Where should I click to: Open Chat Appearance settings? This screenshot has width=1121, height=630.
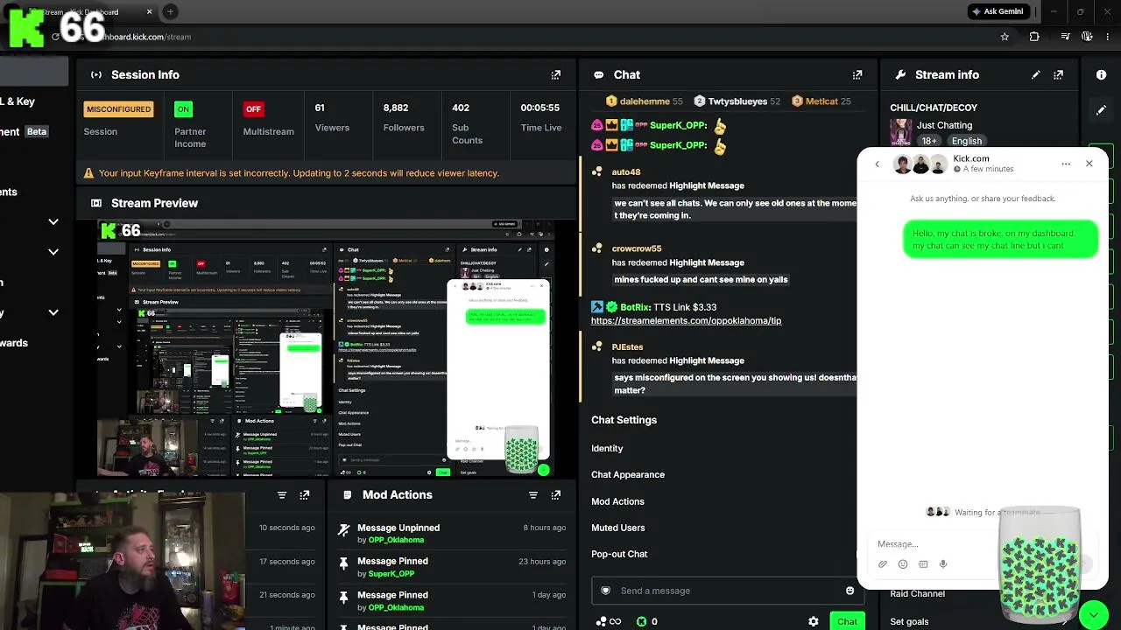coord(628,474)
